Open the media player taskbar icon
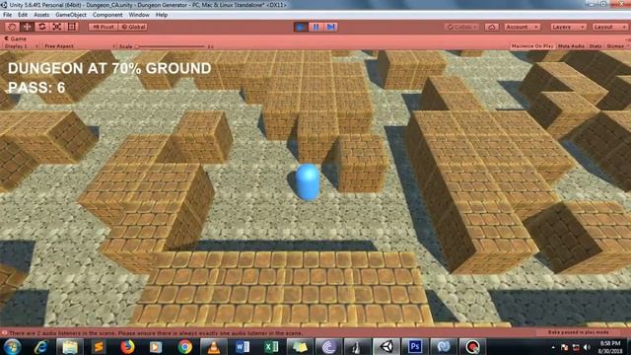Image resolution: width=631 pixels, height=355 pixels. pos(156,346)
